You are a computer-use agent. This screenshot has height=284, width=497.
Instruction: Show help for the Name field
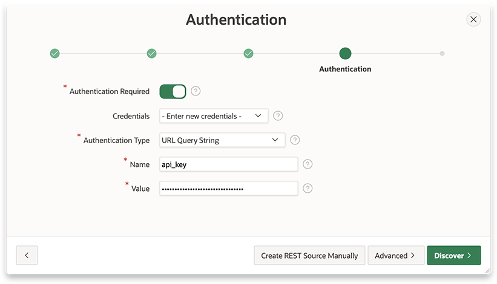[308, 164]
